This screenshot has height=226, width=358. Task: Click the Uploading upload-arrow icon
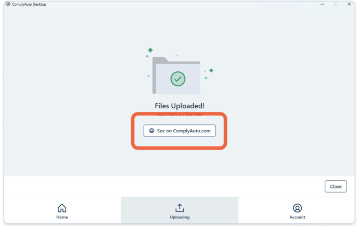pyautogui.click(x=180, y=208)
